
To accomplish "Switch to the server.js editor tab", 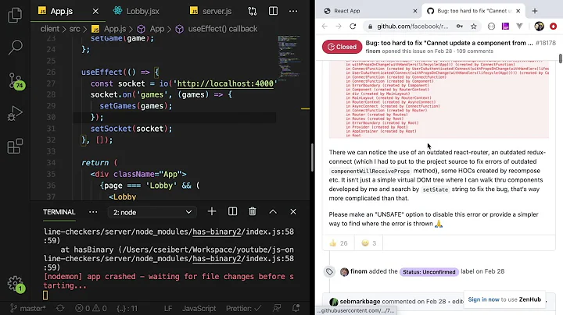I will pyautogui.click(x=211, y=11).
